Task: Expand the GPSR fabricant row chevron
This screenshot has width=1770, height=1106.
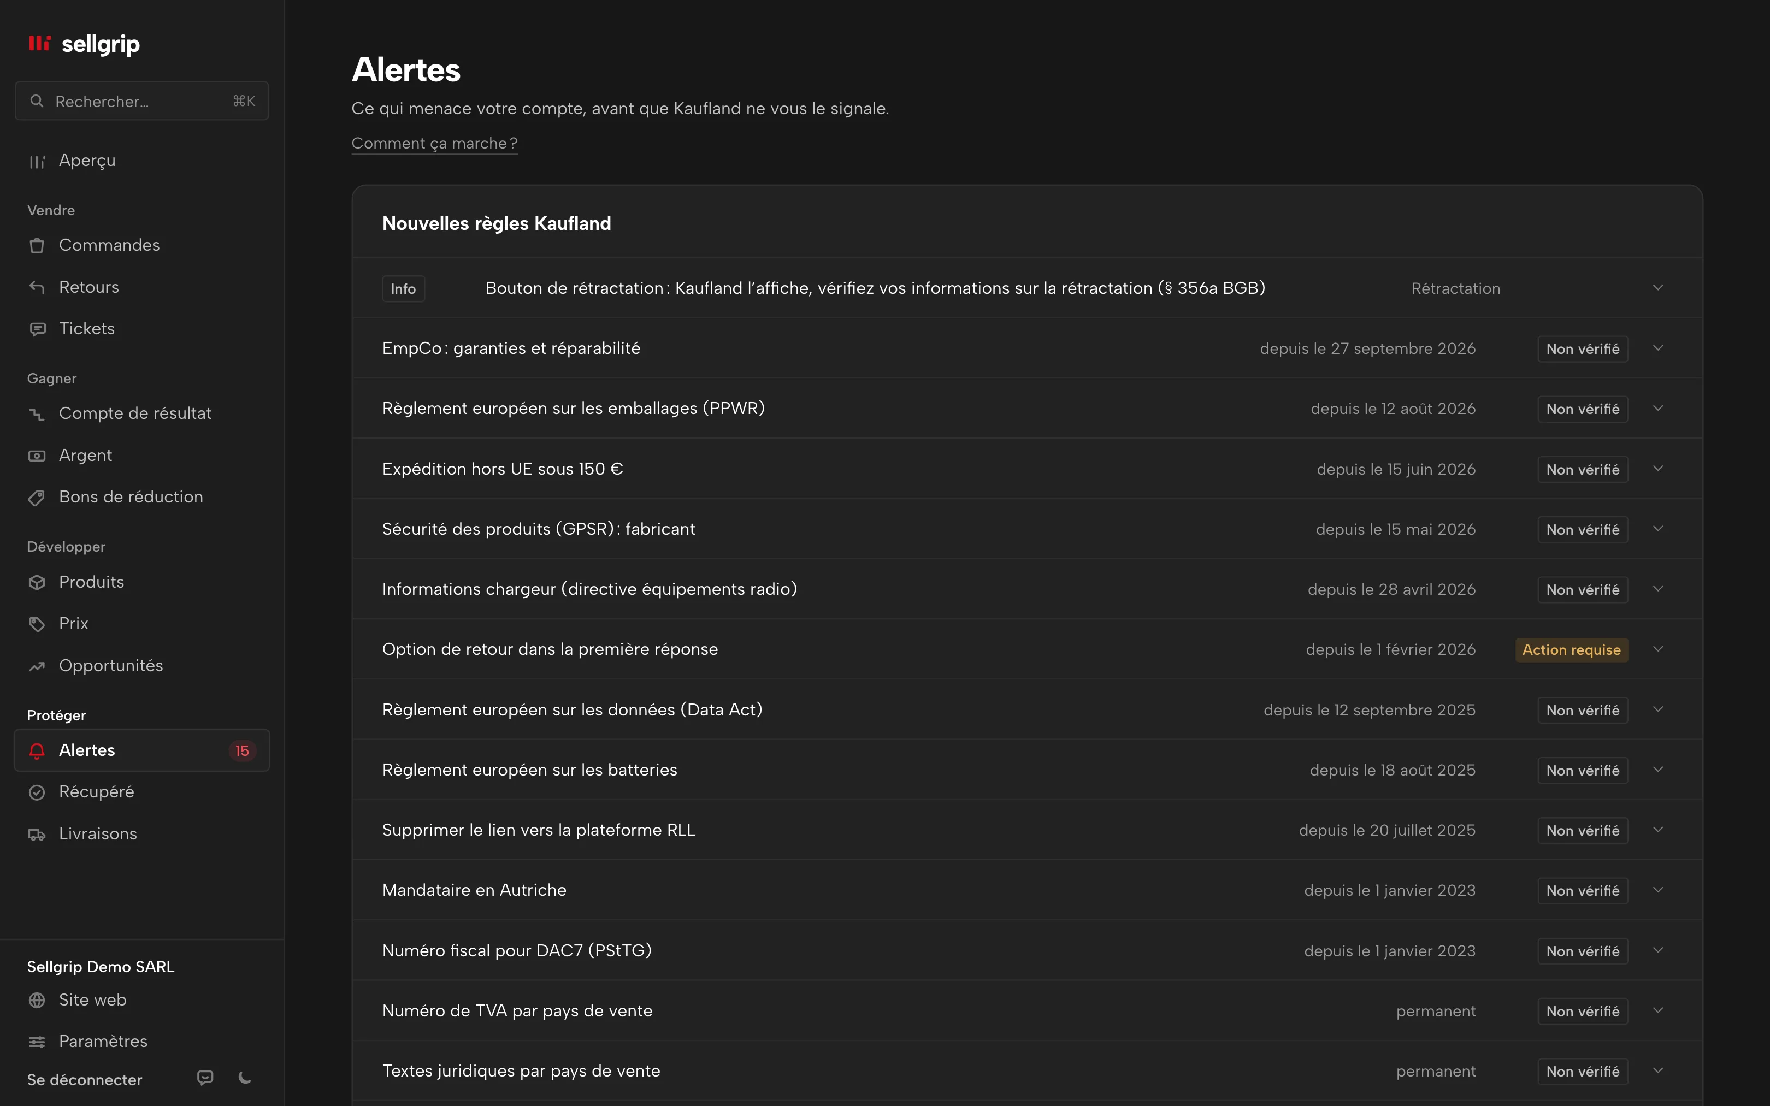Action: coord(1658,528)
